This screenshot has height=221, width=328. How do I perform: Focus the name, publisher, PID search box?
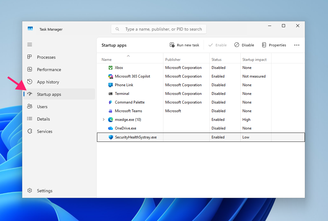click(x=159, y=29)
